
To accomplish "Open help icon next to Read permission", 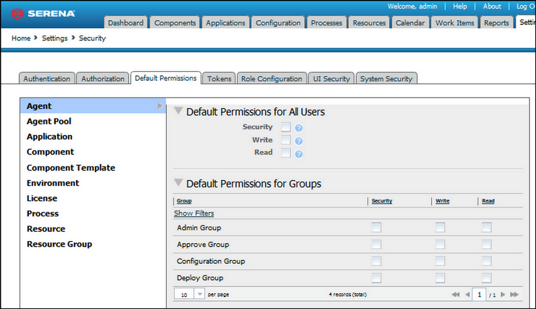I will tap(299, 154).
